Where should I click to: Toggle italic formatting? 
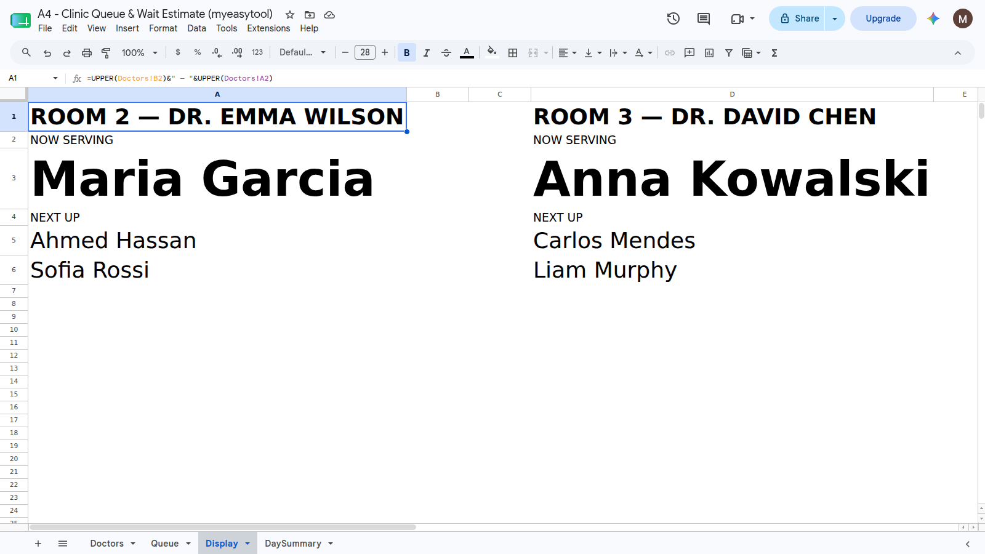(427, 53)
